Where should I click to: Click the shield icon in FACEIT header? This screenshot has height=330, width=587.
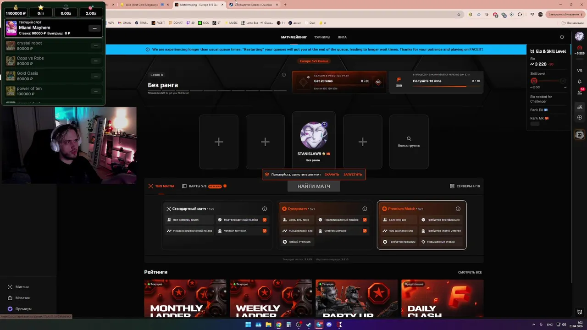point(562,37)
